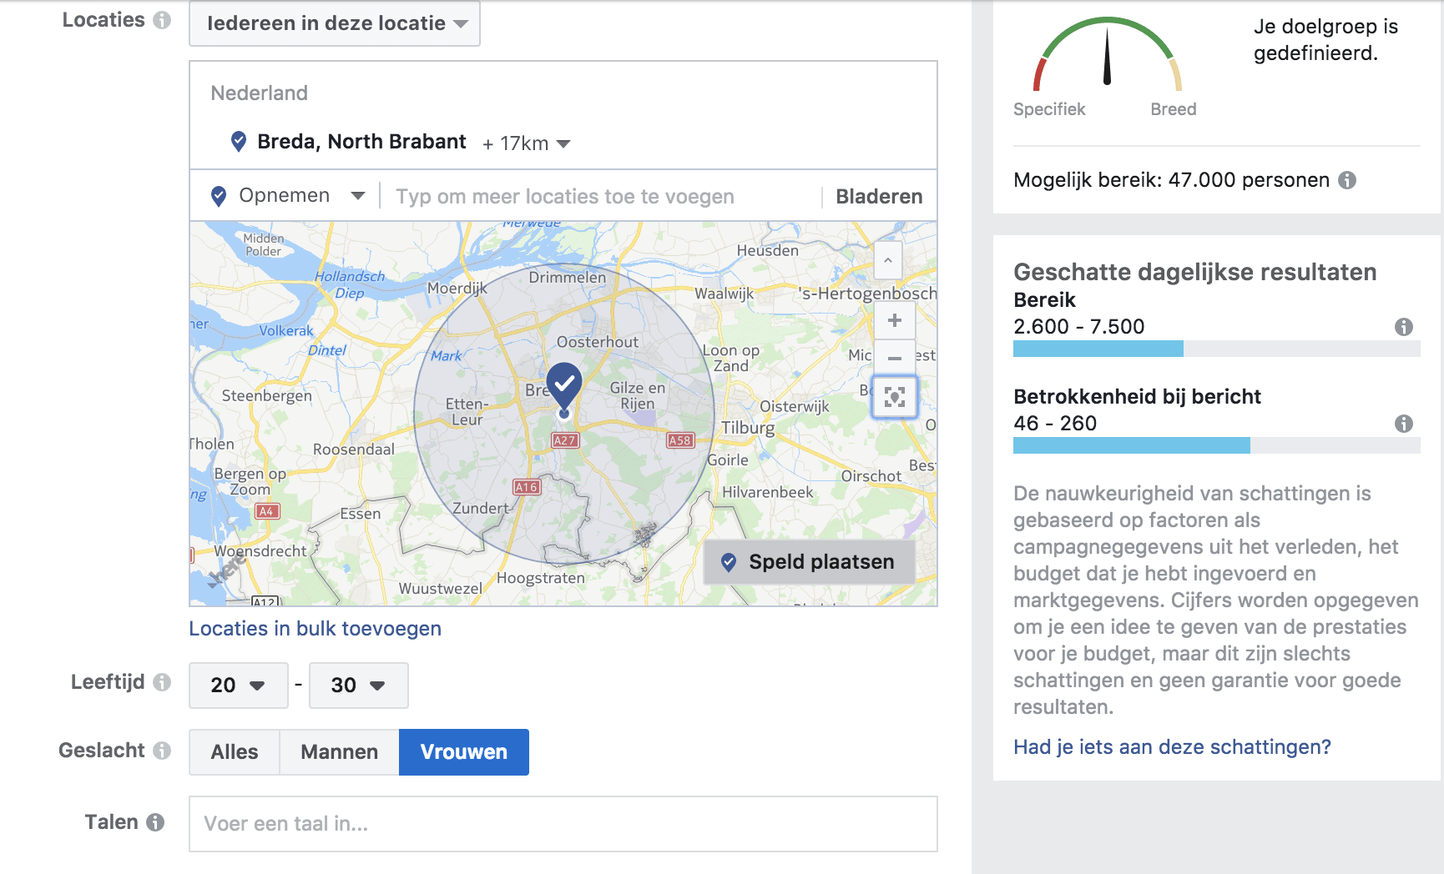Click the info icon next to Locaties
Image resolution: width=1444 pixels, height=874 pixels.
[162, 20]
